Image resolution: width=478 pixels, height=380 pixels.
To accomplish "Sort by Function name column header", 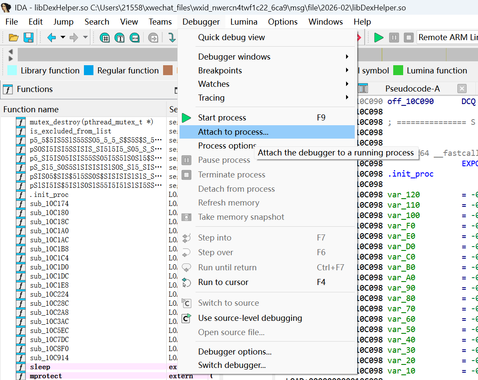I will [x=83, y=110].
